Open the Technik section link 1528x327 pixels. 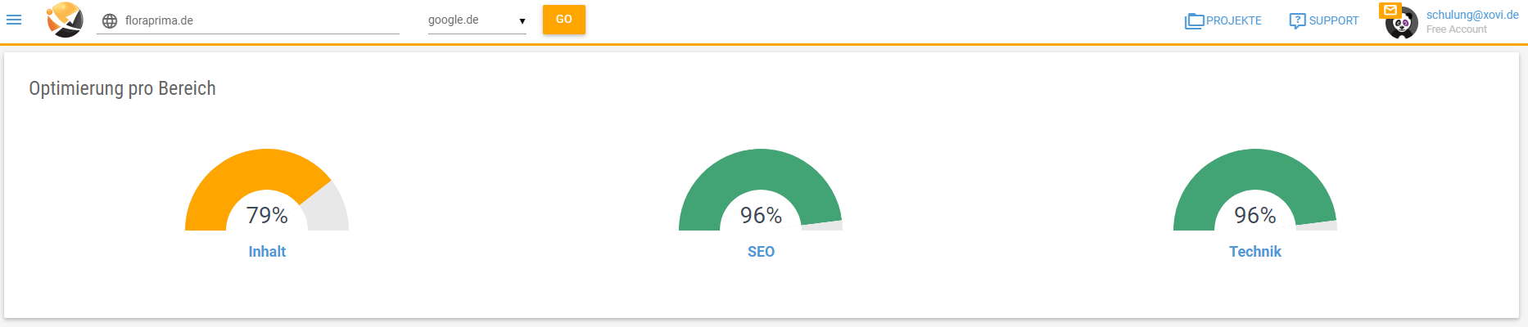pyautogui.click(x=1254, y=252)
